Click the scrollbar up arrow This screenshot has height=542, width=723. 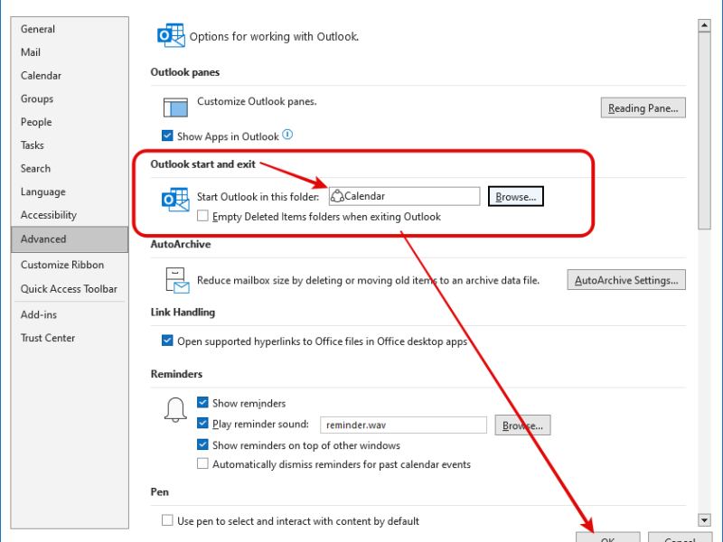pyautogui.click(x=704, y=25)
